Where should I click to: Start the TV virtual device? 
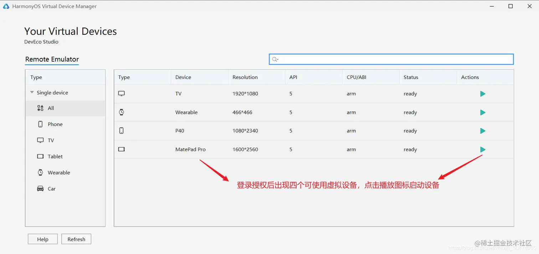tap(483, 94)
